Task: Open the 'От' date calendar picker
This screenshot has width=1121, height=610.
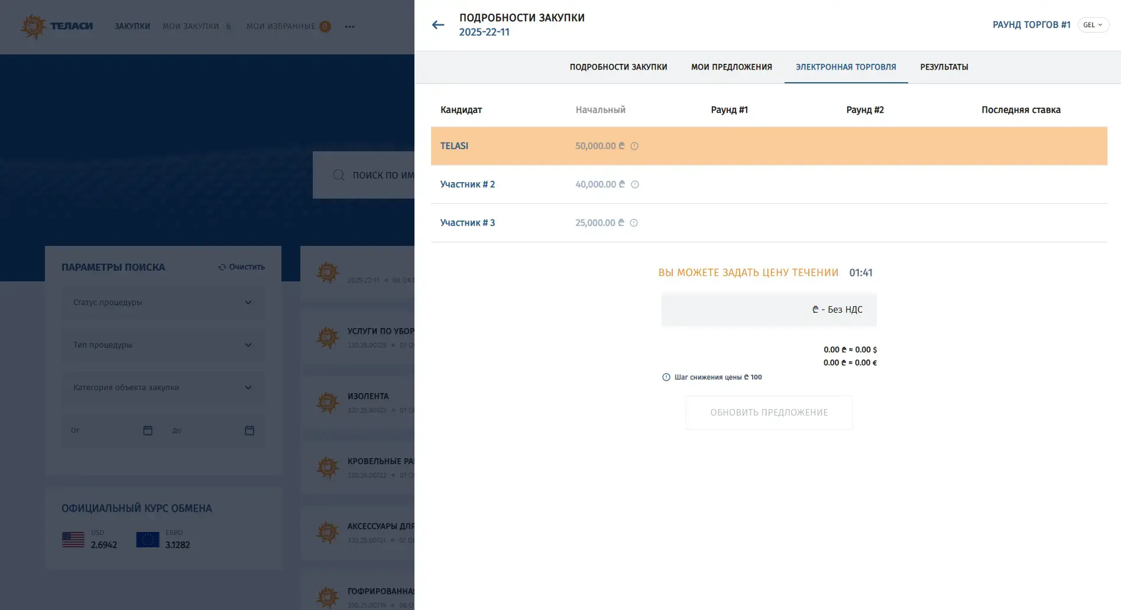Action: 148,430
